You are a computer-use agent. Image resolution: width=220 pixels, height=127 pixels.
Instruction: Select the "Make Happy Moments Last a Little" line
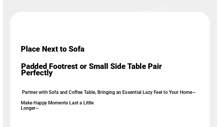click(x=57, y=103)
